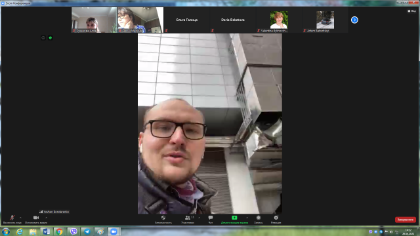
Task: Open File Explorer from taskbar
Action: [33, 231]
